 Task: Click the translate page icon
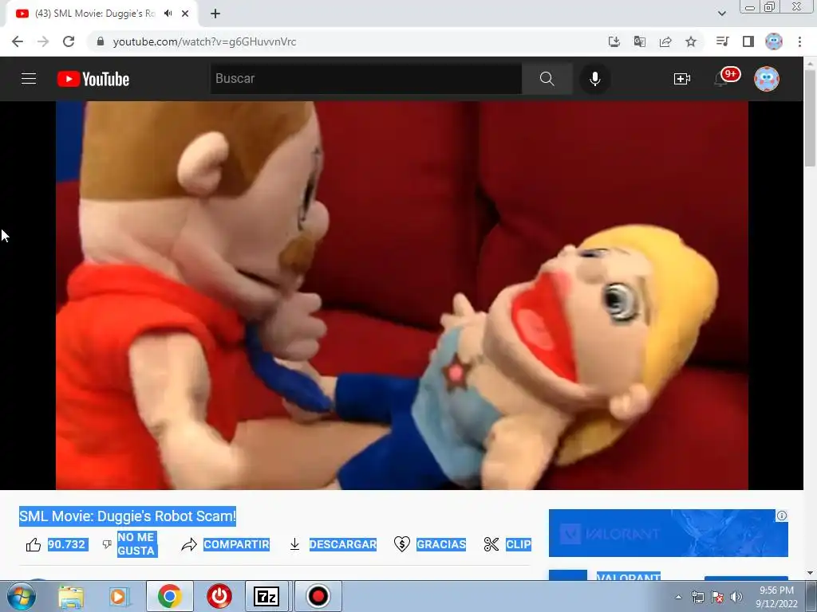coord(639,41)
